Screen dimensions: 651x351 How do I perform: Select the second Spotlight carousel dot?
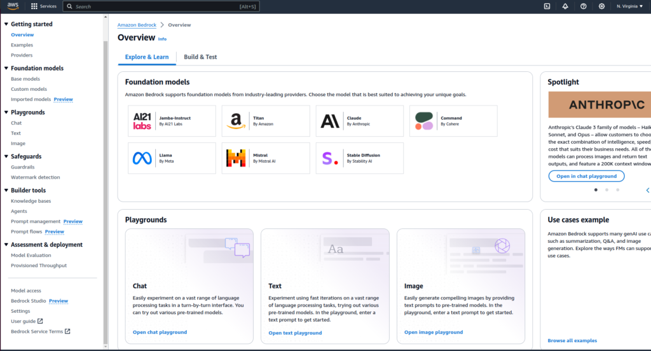pyautogui.click(x=606, y=190)
